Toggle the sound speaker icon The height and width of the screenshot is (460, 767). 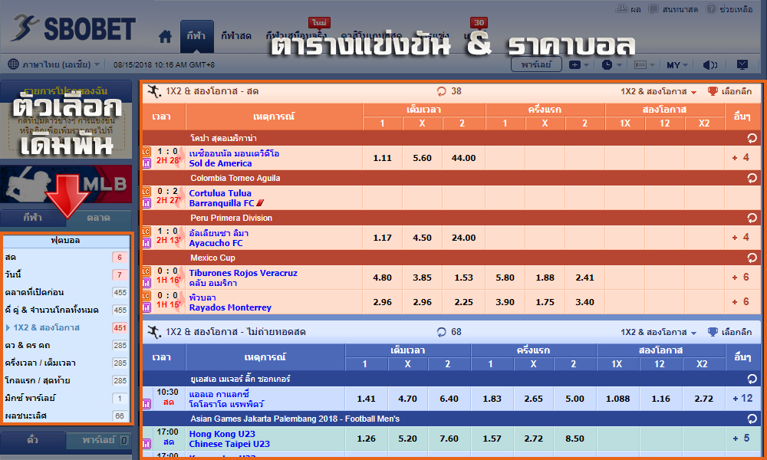[x=709, y=64]
